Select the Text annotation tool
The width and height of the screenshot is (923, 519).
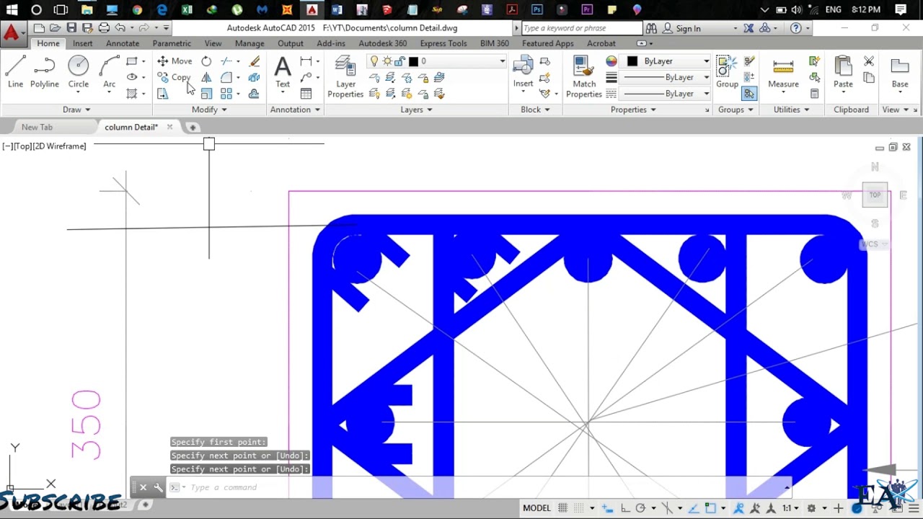coord(283,72)
